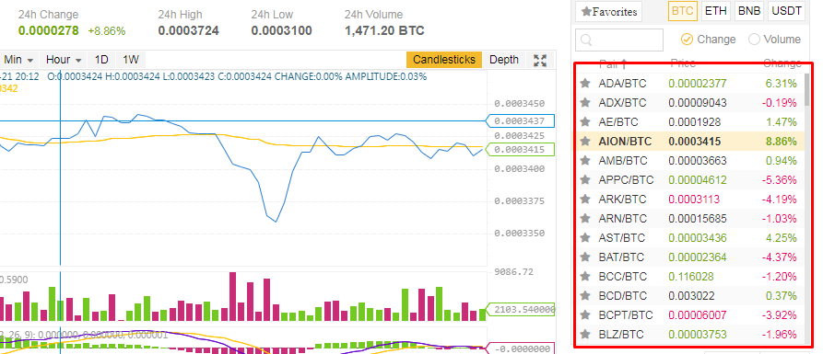Switch to the BTC market tab
This screenshot has width=823, height=354.
pyautogui.click(x=682, y=11)
